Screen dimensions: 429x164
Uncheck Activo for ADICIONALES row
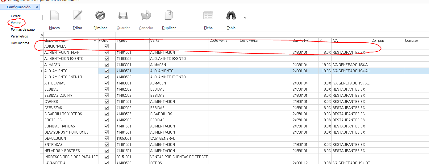coord(107,46)
